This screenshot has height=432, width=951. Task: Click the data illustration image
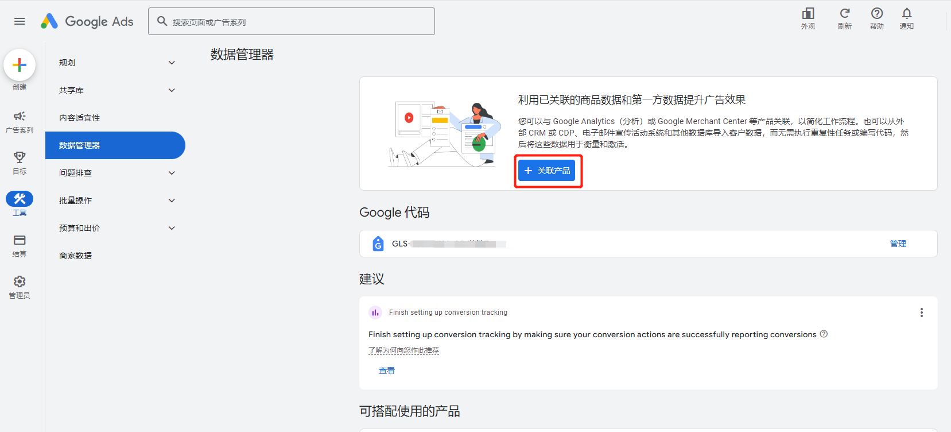[445, 134]
